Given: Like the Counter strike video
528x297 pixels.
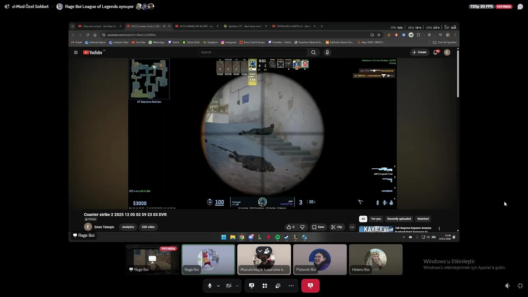Looking at the screenshot, I should point(290,227).
